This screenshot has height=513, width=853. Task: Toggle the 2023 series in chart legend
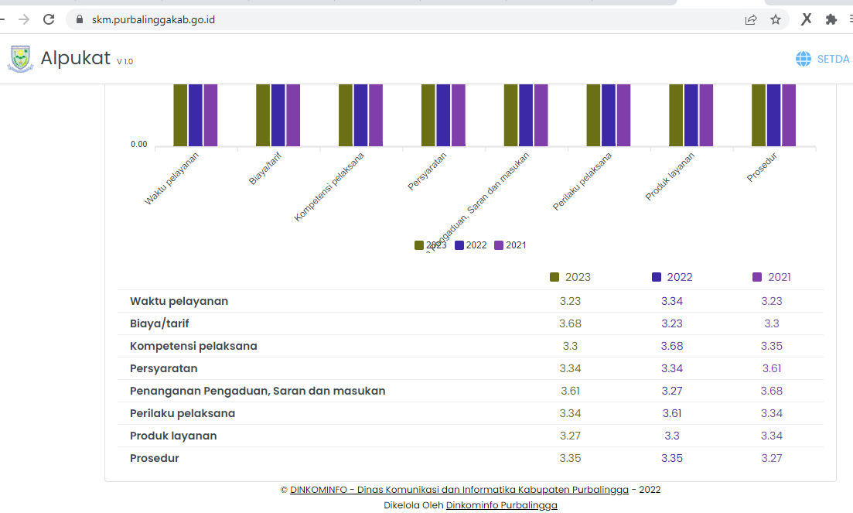(430, 245)
